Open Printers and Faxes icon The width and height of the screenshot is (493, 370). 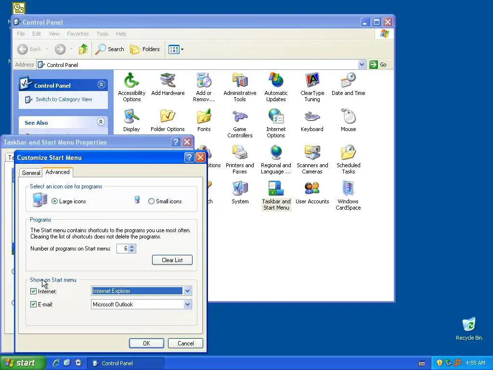[x=240, y=159]
